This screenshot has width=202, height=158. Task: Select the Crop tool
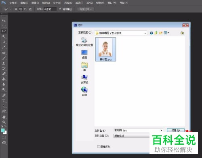click(4, 42)
